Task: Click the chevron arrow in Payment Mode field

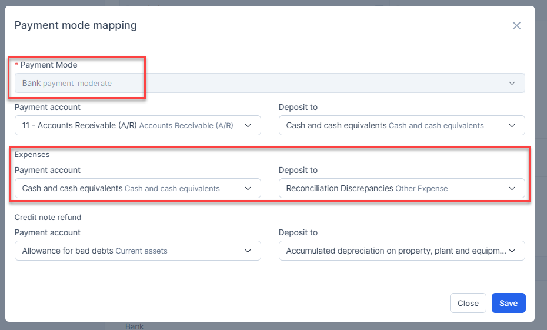Action: [511, 83]
